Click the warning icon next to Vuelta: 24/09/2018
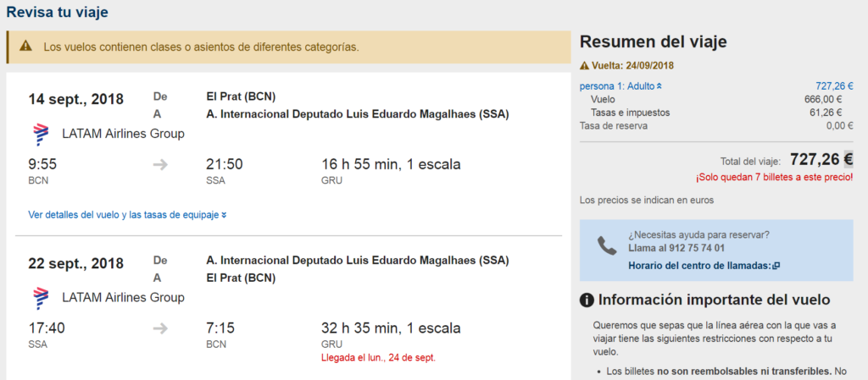This screenshot has width=868, height=380. pyautogui.click(x=584, y=66)
